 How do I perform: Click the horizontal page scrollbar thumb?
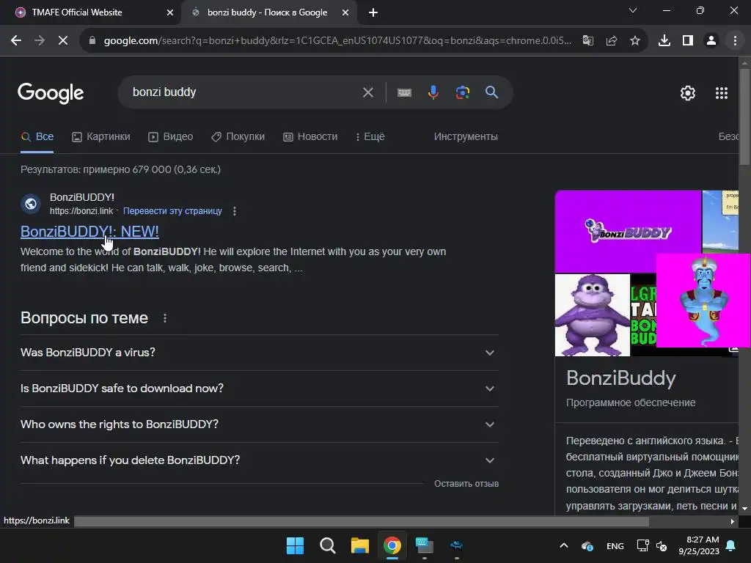[x=361, y=521]
